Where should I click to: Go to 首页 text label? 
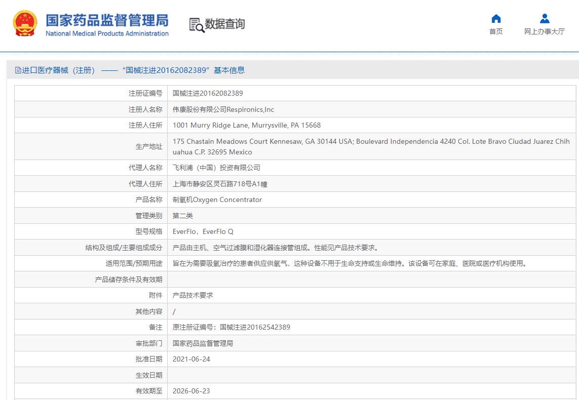coord(496,31)
